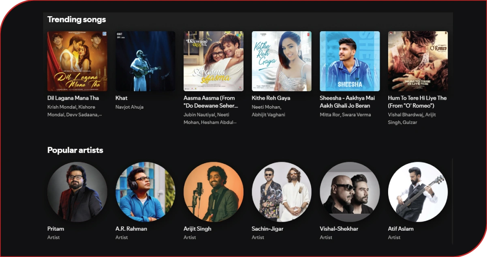Select A.R. Rahman's round profile picture
Viewport: 487px width, 257px height.
[x=145, y=192]
